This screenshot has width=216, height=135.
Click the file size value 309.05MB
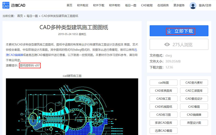(173, 61)
